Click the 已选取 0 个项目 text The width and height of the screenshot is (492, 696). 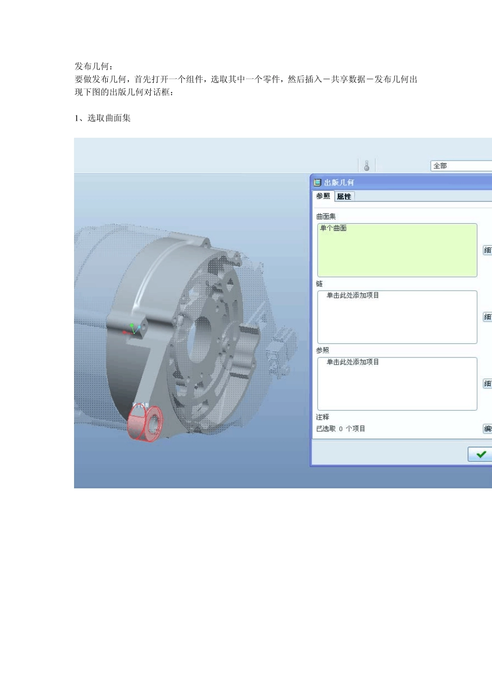coord(341,429)
